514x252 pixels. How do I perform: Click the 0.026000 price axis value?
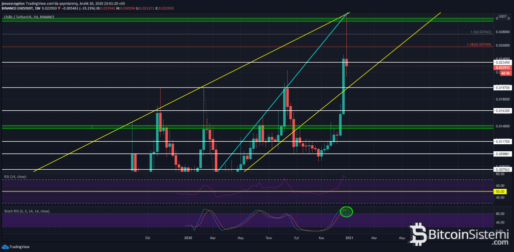click(x=502, y=45)
